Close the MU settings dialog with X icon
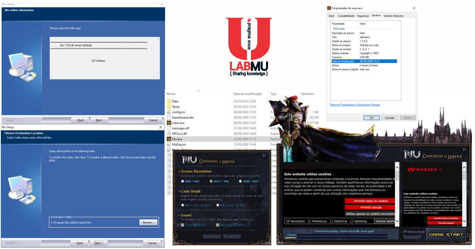Image resolution: width=475 pixels, height=249 pixels. [x=264, y=156]
